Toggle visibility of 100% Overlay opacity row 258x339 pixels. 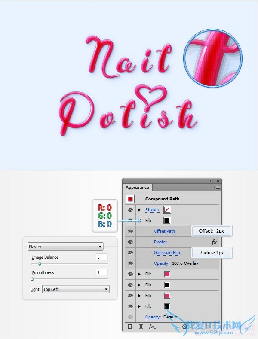click(x=130, y=263)
